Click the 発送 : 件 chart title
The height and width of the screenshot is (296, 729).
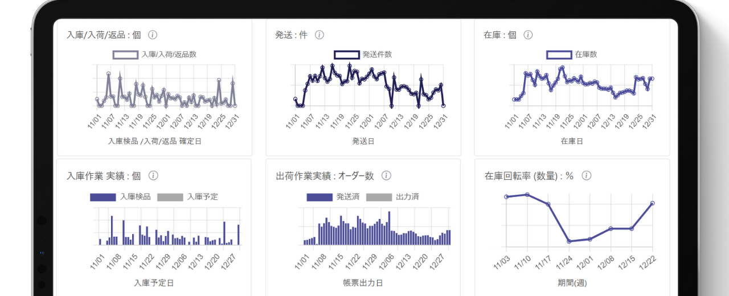[x=292, y=35]
